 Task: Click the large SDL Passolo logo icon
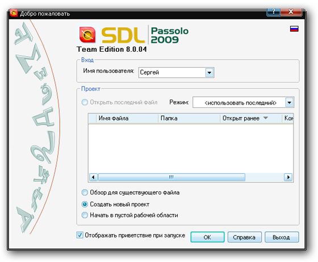tap(87, 35)
